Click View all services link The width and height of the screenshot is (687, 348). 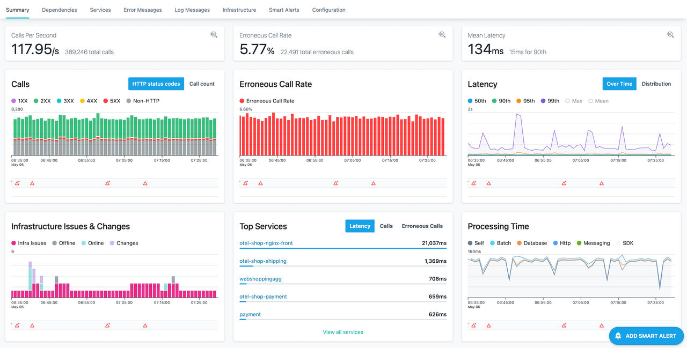(x=343, y=332)
